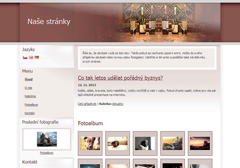Switch language using the Czech flag
The width and height of the screenshot is (240, 168).
(x=25, y=57)
